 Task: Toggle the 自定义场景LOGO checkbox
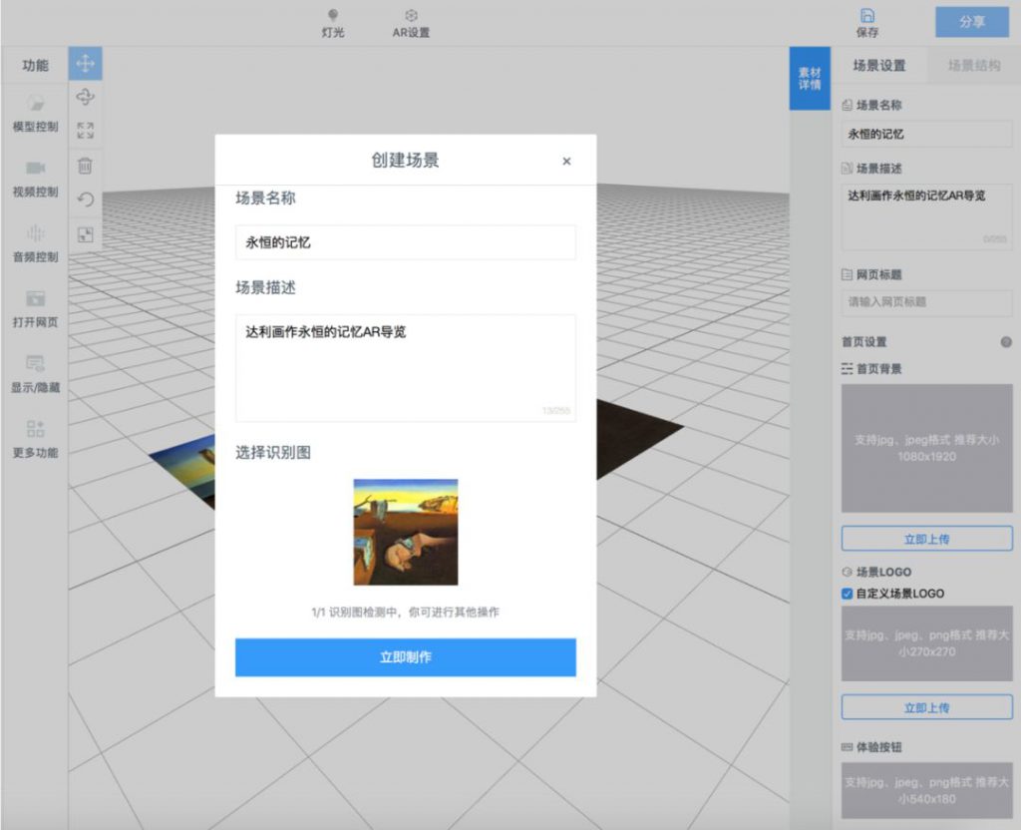tap(847, 594)
